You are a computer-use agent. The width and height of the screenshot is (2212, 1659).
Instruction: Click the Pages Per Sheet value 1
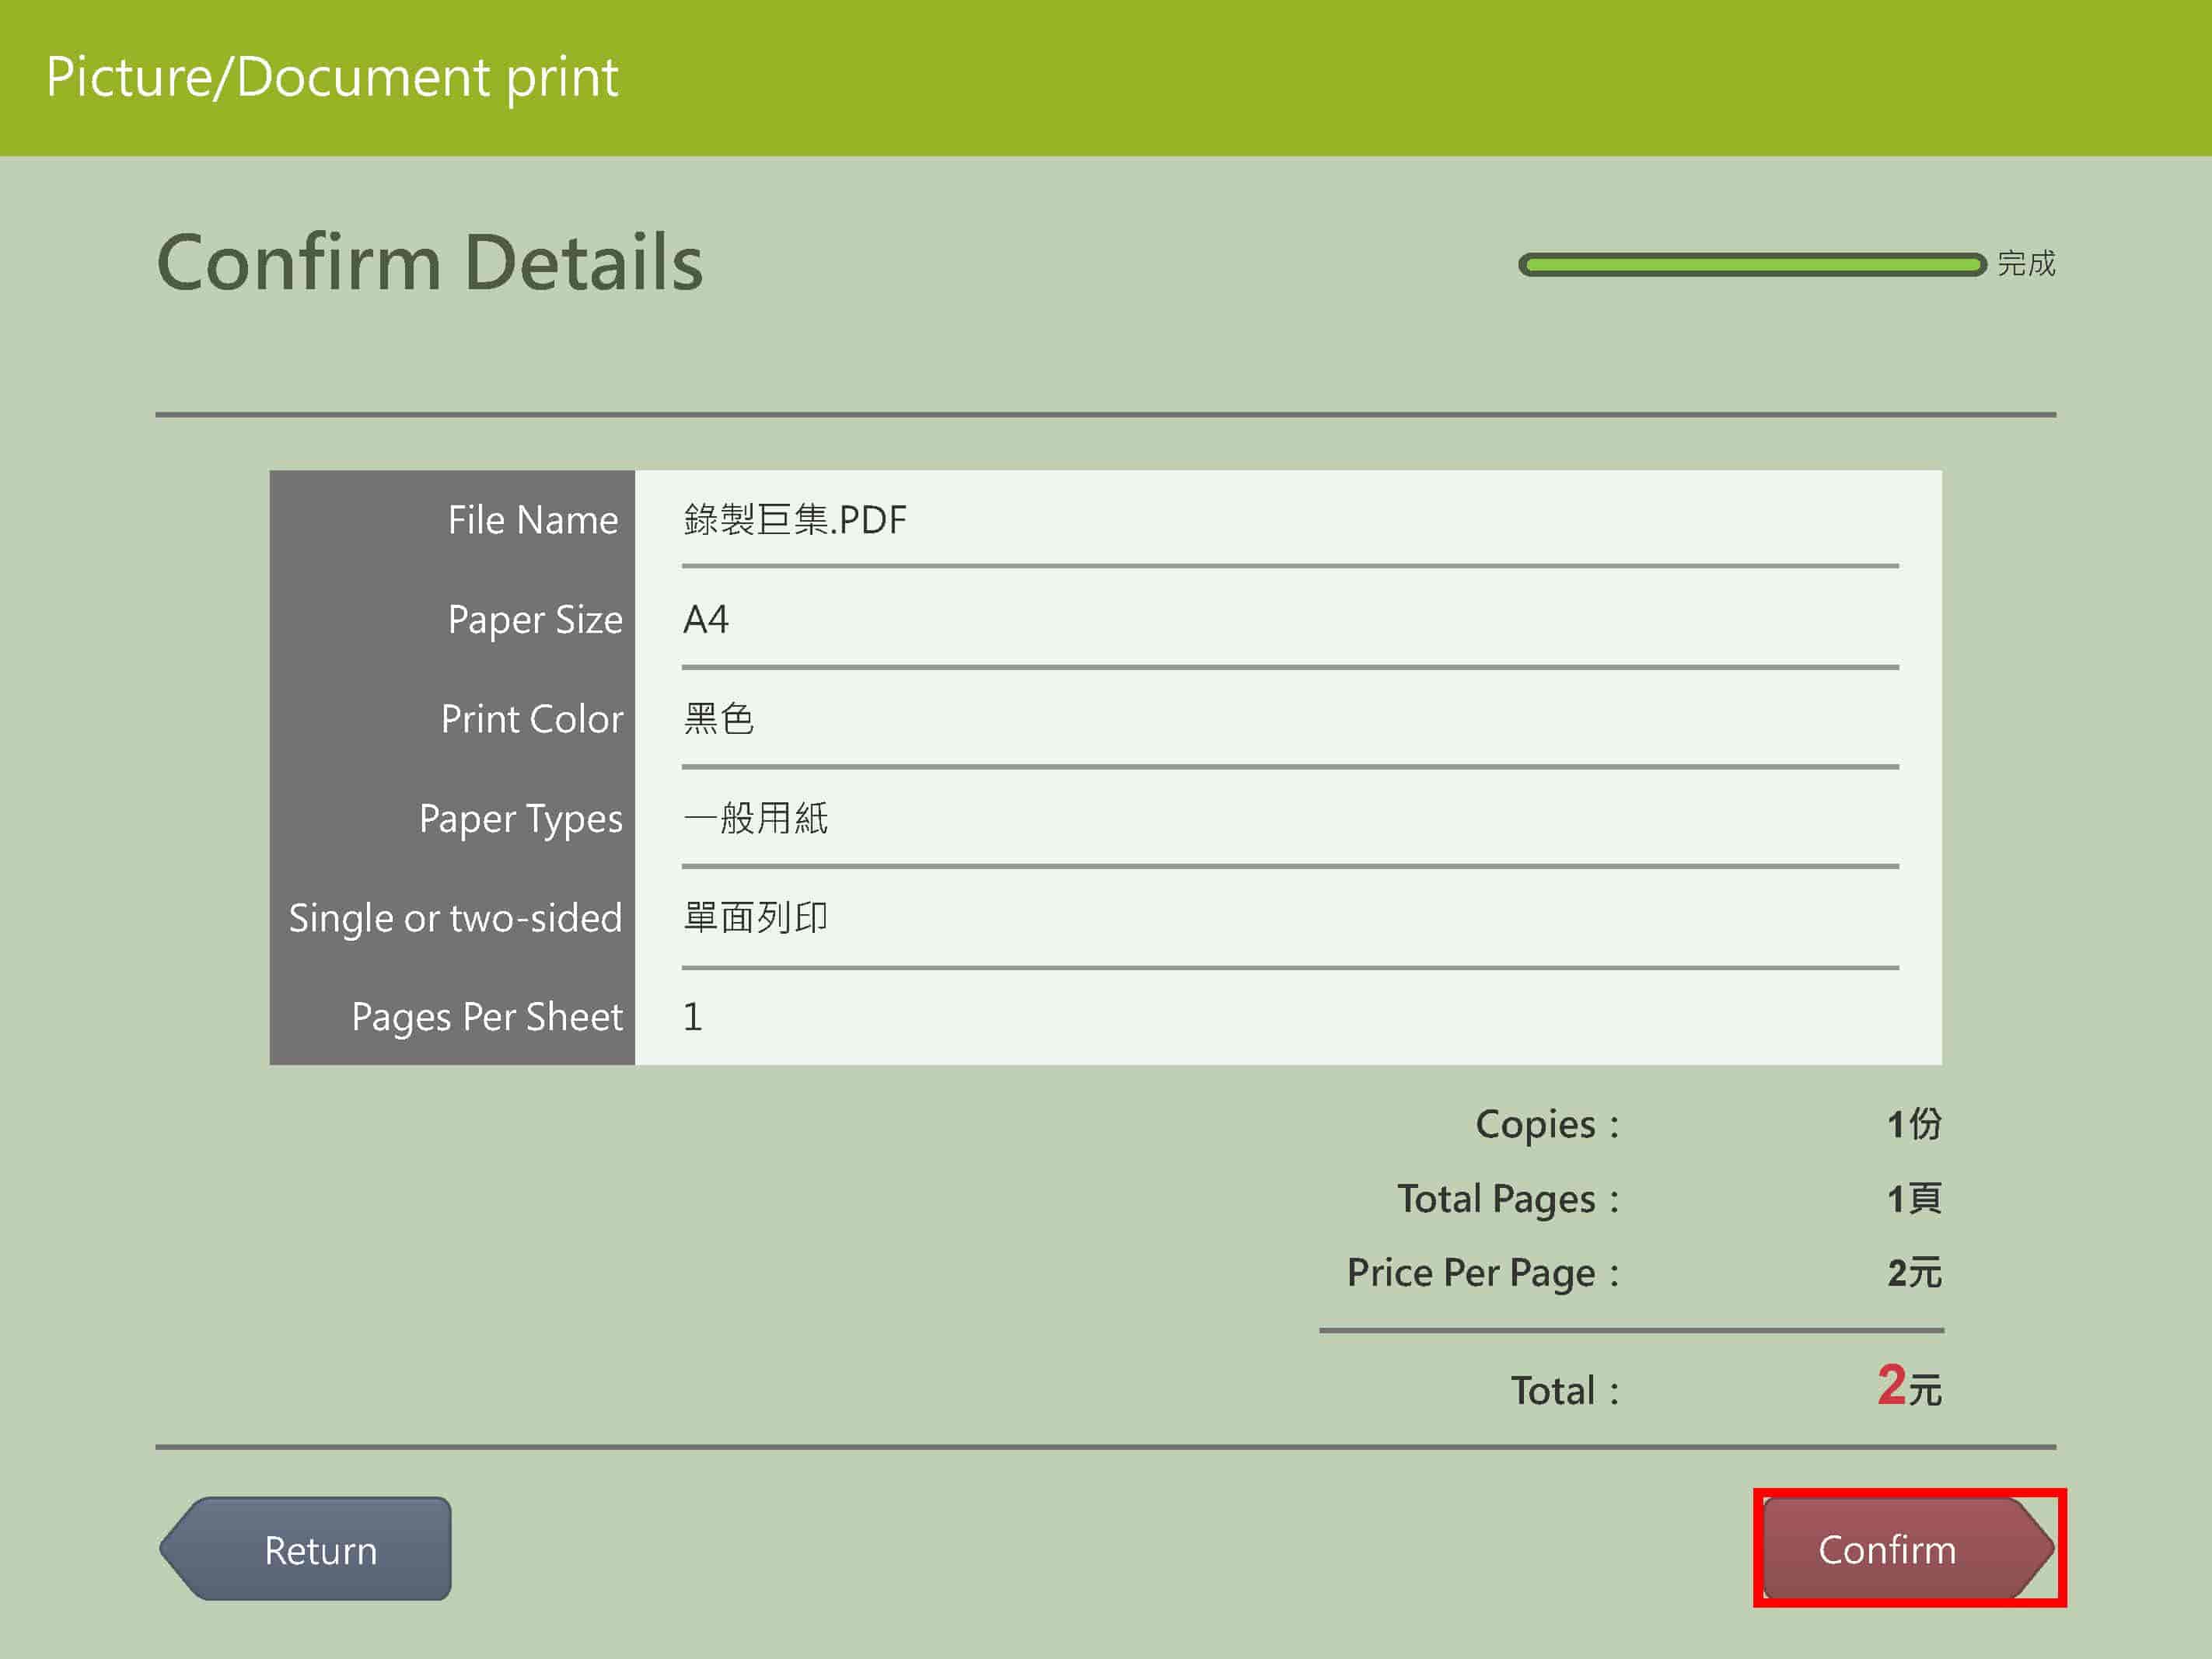click(x=693, y=1017)
